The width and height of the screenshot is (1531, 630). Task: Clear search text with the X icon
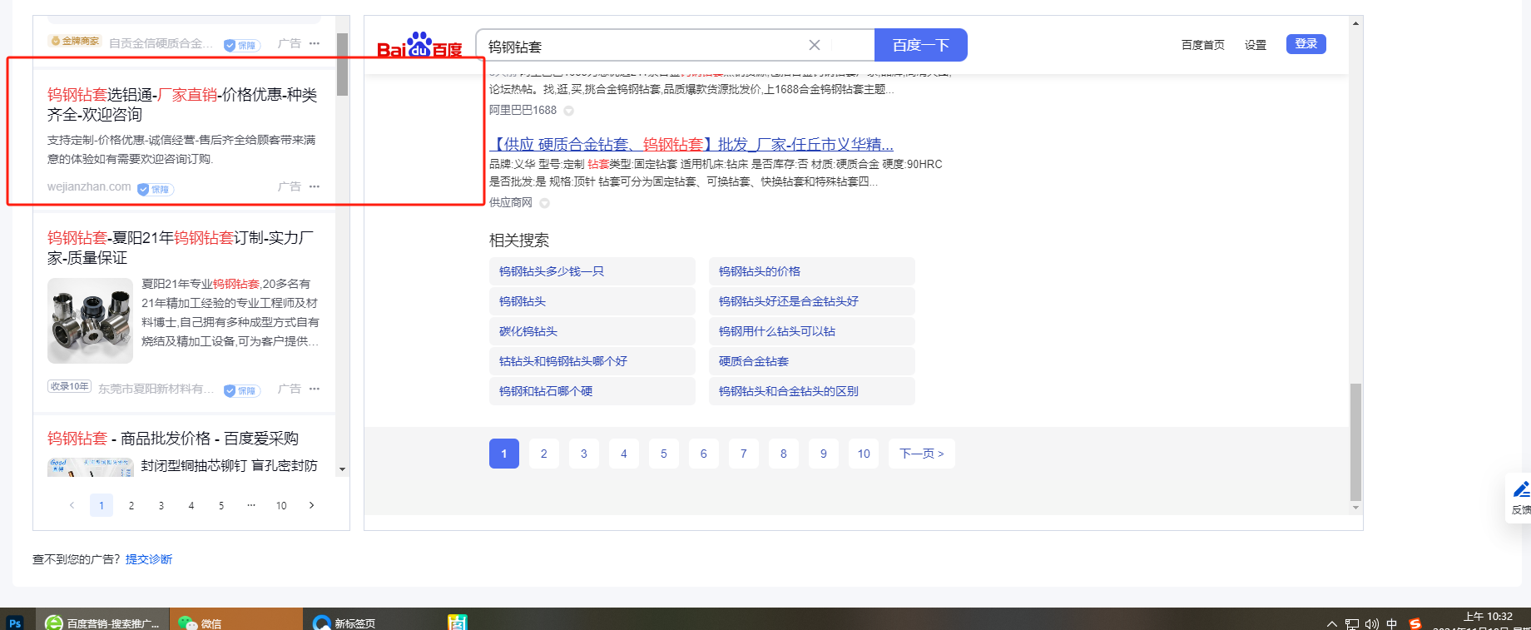[815, 45]
